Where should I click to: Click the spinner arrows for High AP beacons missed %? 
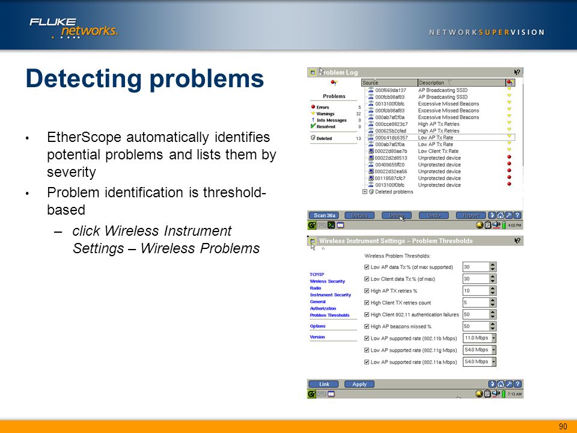tap(493, 326)
